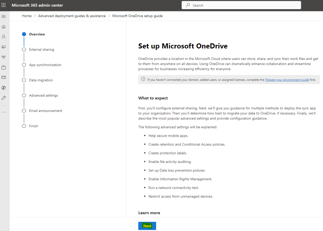The width and height of the screenshot is (323, 231).
Task: Click the info icon in the notice banner
Action: click(x=143, y=79)
